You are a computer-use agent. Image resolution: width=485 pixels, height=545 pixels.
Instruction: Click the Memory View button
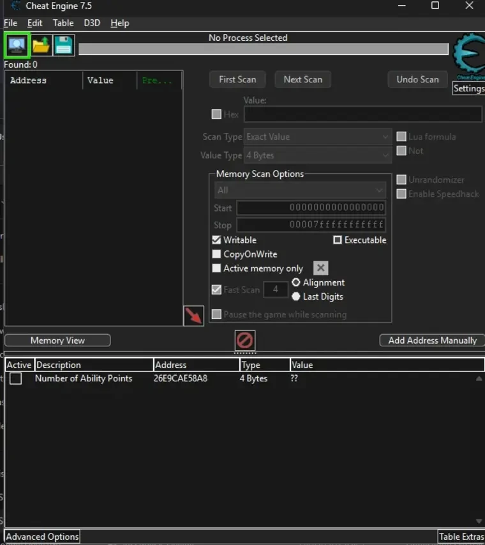point(57,341)
